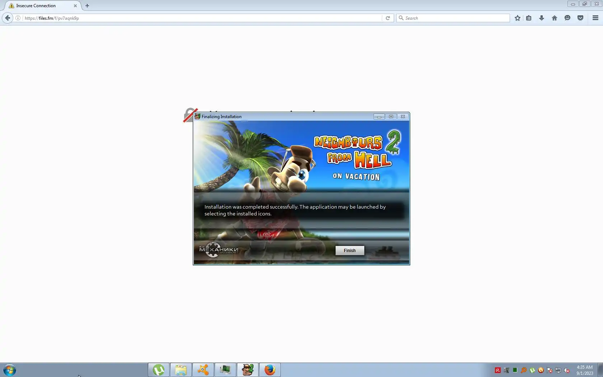
Task: Open the Action Center flag icon
Action: pyautogui.click(x=550, y=370)
